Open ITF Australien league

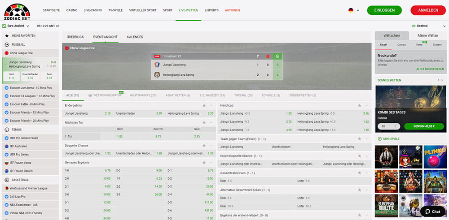pyautogui.click(x=30, y=146)
